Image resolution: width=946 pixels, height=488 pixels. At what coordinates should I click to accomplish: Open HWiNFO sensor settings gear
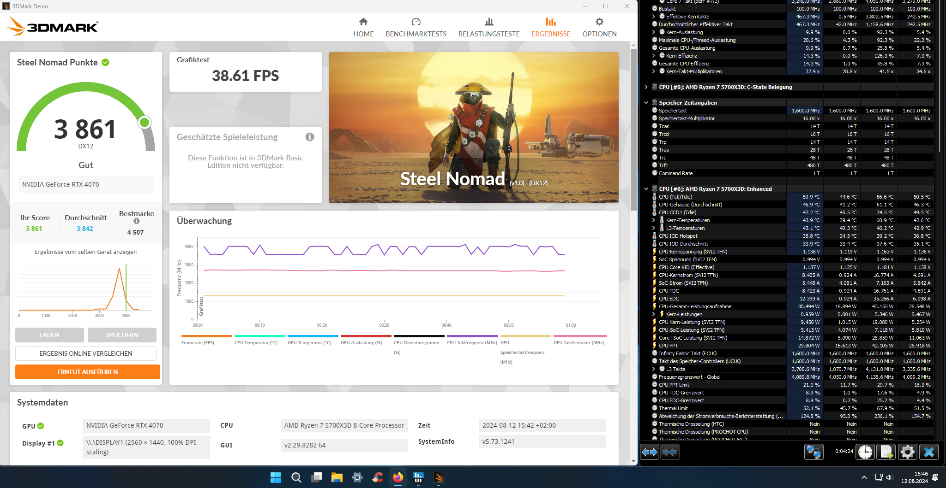click(907, 452)
